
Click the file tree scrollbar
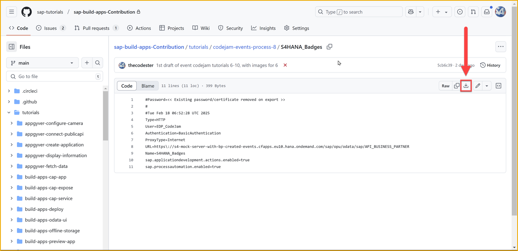tap(105, 116)
